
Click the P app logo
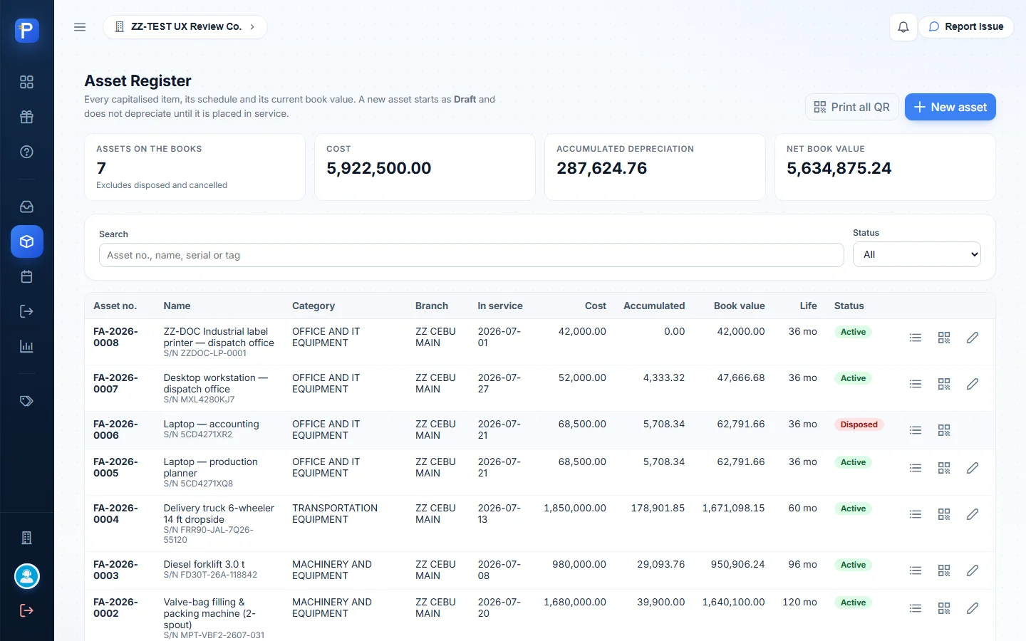click(27, 30)
